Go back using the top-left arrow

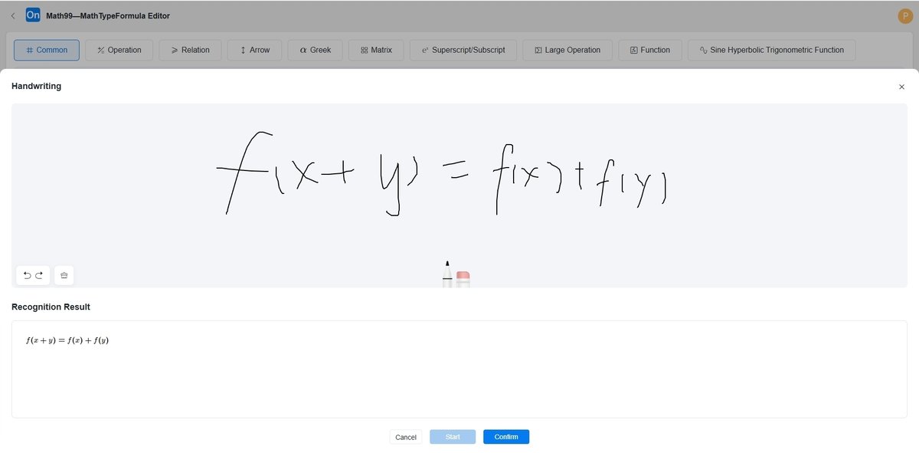(12, 15)
